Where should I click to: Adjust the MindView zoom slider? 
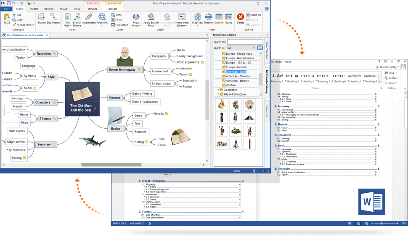point(254,171)
